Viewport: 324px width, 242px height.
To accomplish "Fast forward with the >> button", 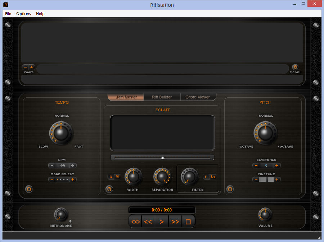I will tap(175, 222).
